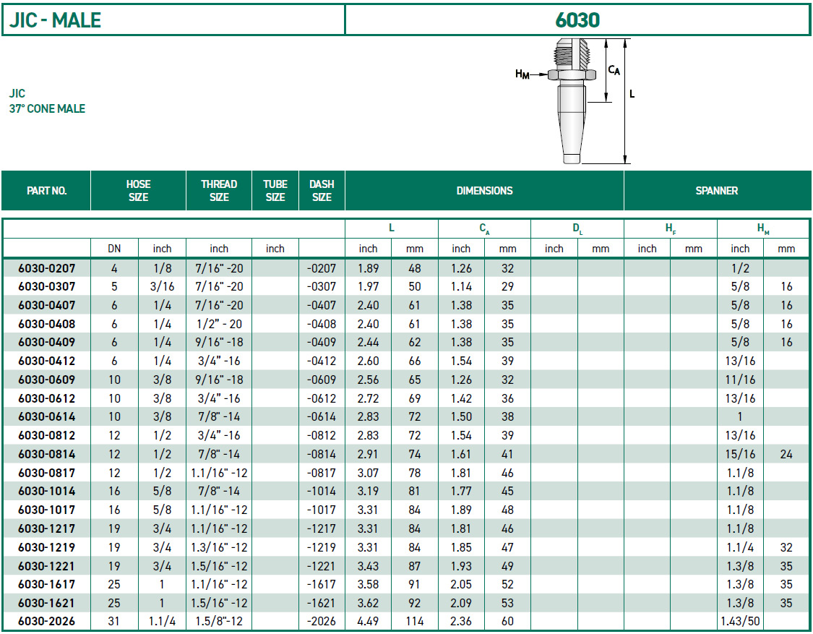Click part number 6030-0412
This screenshot has width=813, height=634.
47,361
